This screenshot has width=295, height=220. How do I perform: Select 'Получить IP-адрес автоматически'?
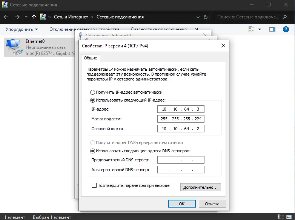point(126,92)
